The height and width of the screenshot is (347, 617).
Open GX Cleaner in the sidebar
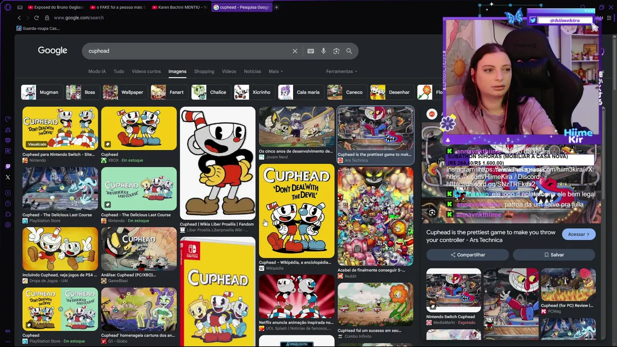pyautogui.click(x=8, y=130)
